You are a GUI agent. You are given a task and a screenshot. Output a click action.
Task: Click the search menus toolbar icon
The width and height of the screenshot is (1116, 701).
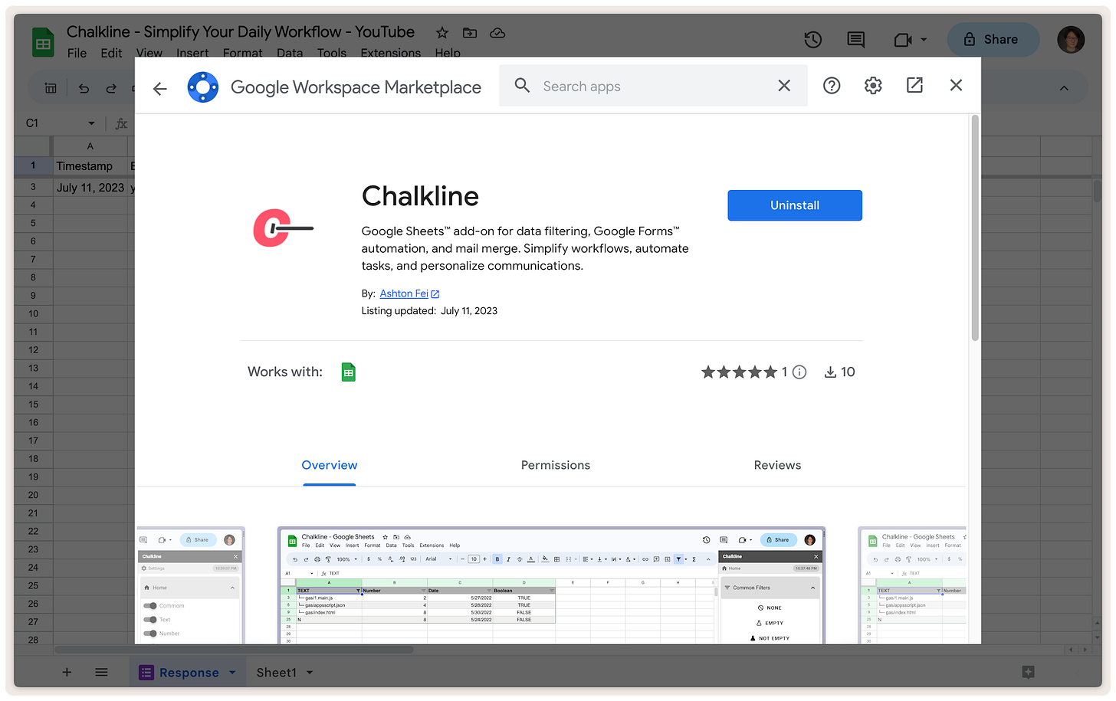point(51,88)
